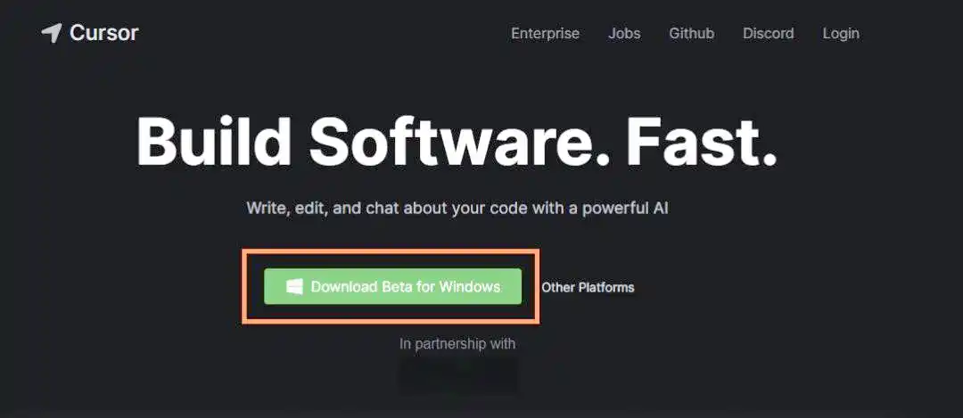
Task: Go to the Jobs page
Action: pos(624,33)
